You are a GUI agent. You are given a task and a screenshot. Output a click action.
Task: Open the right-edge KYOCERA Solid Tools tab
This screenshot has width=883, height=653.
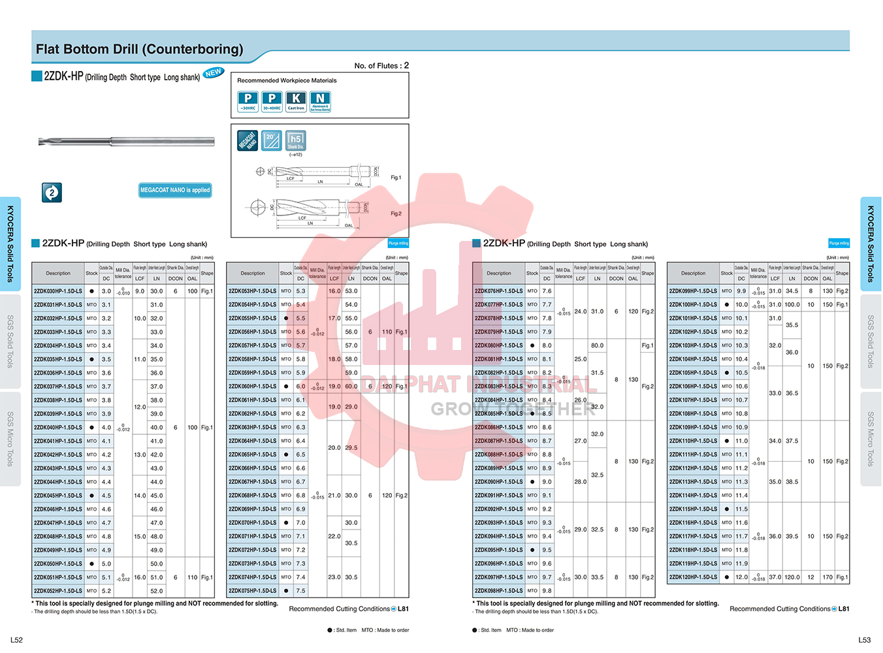tap(871, 244)
